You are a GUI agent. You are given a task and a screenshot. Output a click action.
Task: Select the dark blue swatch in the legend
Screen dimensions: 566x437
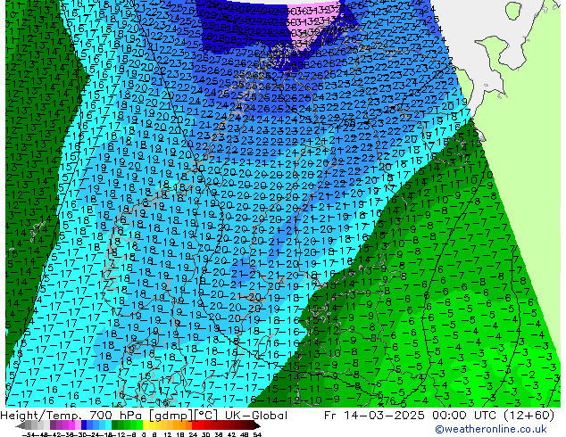coord(84,425)
